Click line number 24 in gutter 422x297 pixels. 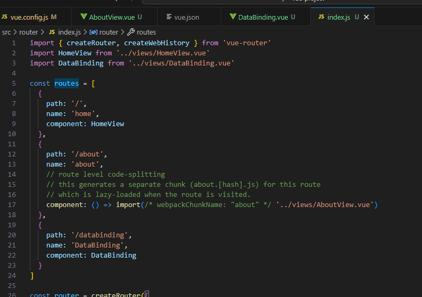click(x=12, y=276)
